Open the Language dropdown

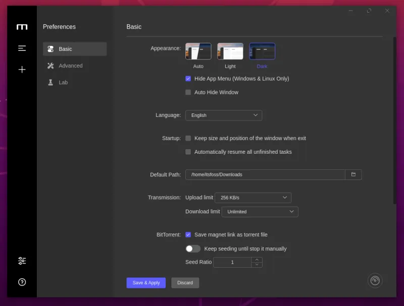(x=223, y=115)
